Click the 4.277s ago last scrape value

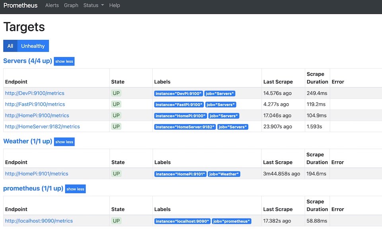(276, 104)
